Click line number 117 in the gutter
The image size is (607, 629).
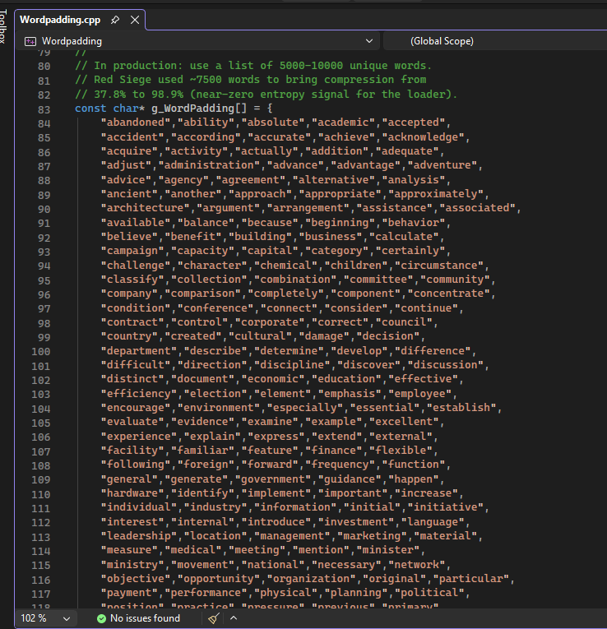(x=41, y=594)
